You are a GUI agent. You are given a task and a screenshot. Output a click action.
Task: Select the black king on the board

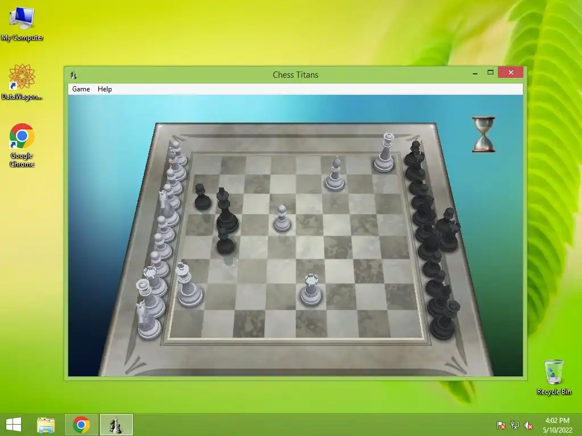(226, 211)
